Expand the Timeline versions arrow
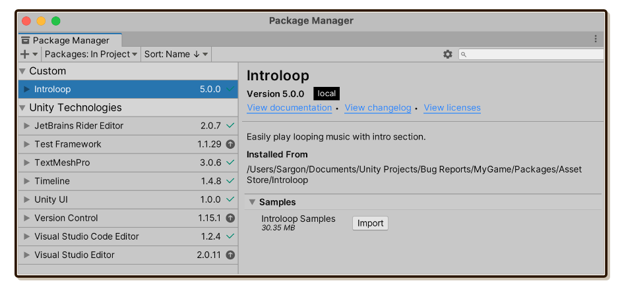 click(26, 181)
